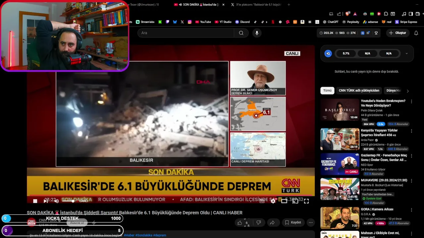Screen dimensions: 424x238
Task: Click the Oluştur create button
Action: 397,33
